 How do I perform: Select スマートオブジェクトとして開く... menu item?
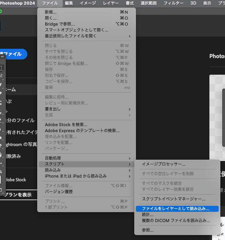pyautogui.click(x=86, y=30)
